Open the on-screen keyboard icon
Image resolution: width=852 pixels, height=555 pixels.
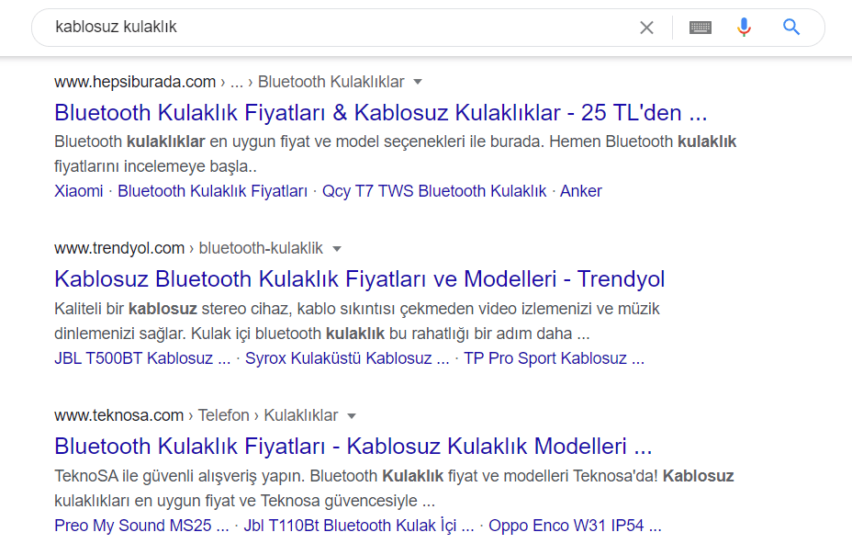(x=701, y=28)
